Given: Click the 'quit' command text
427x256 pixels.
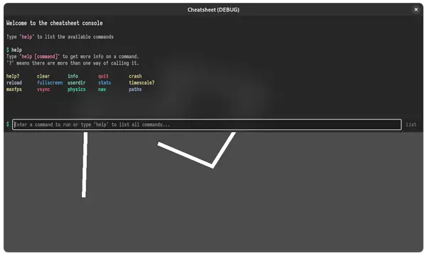Looking at the screenshot, I should coord(103,76).
